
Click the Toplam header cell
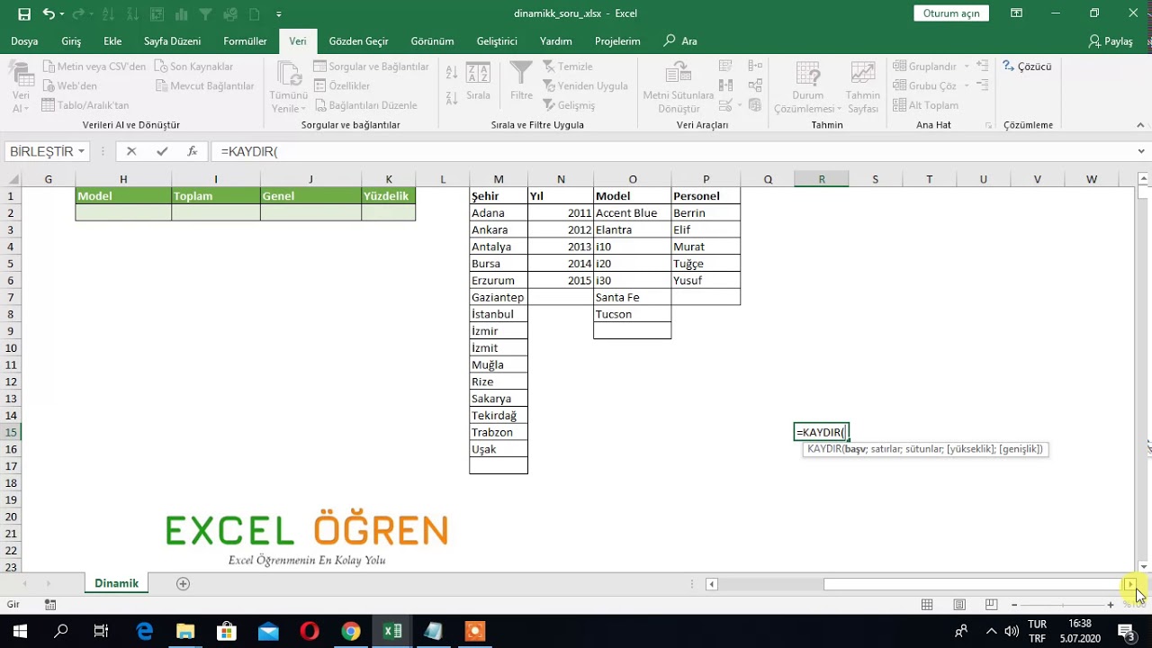[215, 195]
